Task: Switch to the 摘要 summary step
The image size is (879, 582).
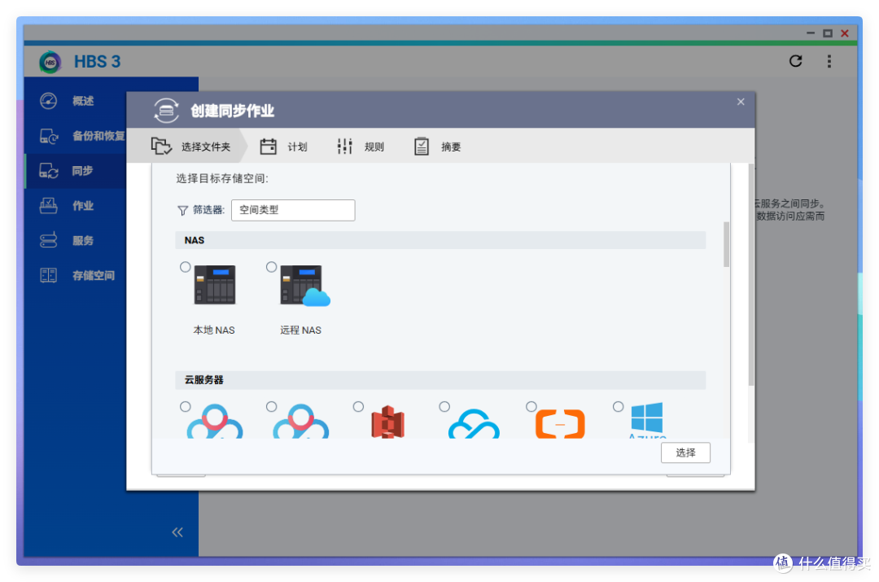Action: click(437, 147)
